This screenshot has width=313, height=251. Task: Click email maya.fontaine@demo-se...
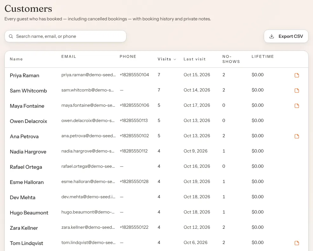pyautogui.click(x=88, y=105)
